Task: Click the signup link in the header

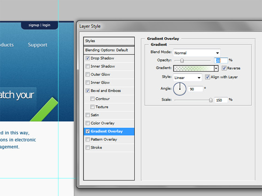Action: [34, 25]
